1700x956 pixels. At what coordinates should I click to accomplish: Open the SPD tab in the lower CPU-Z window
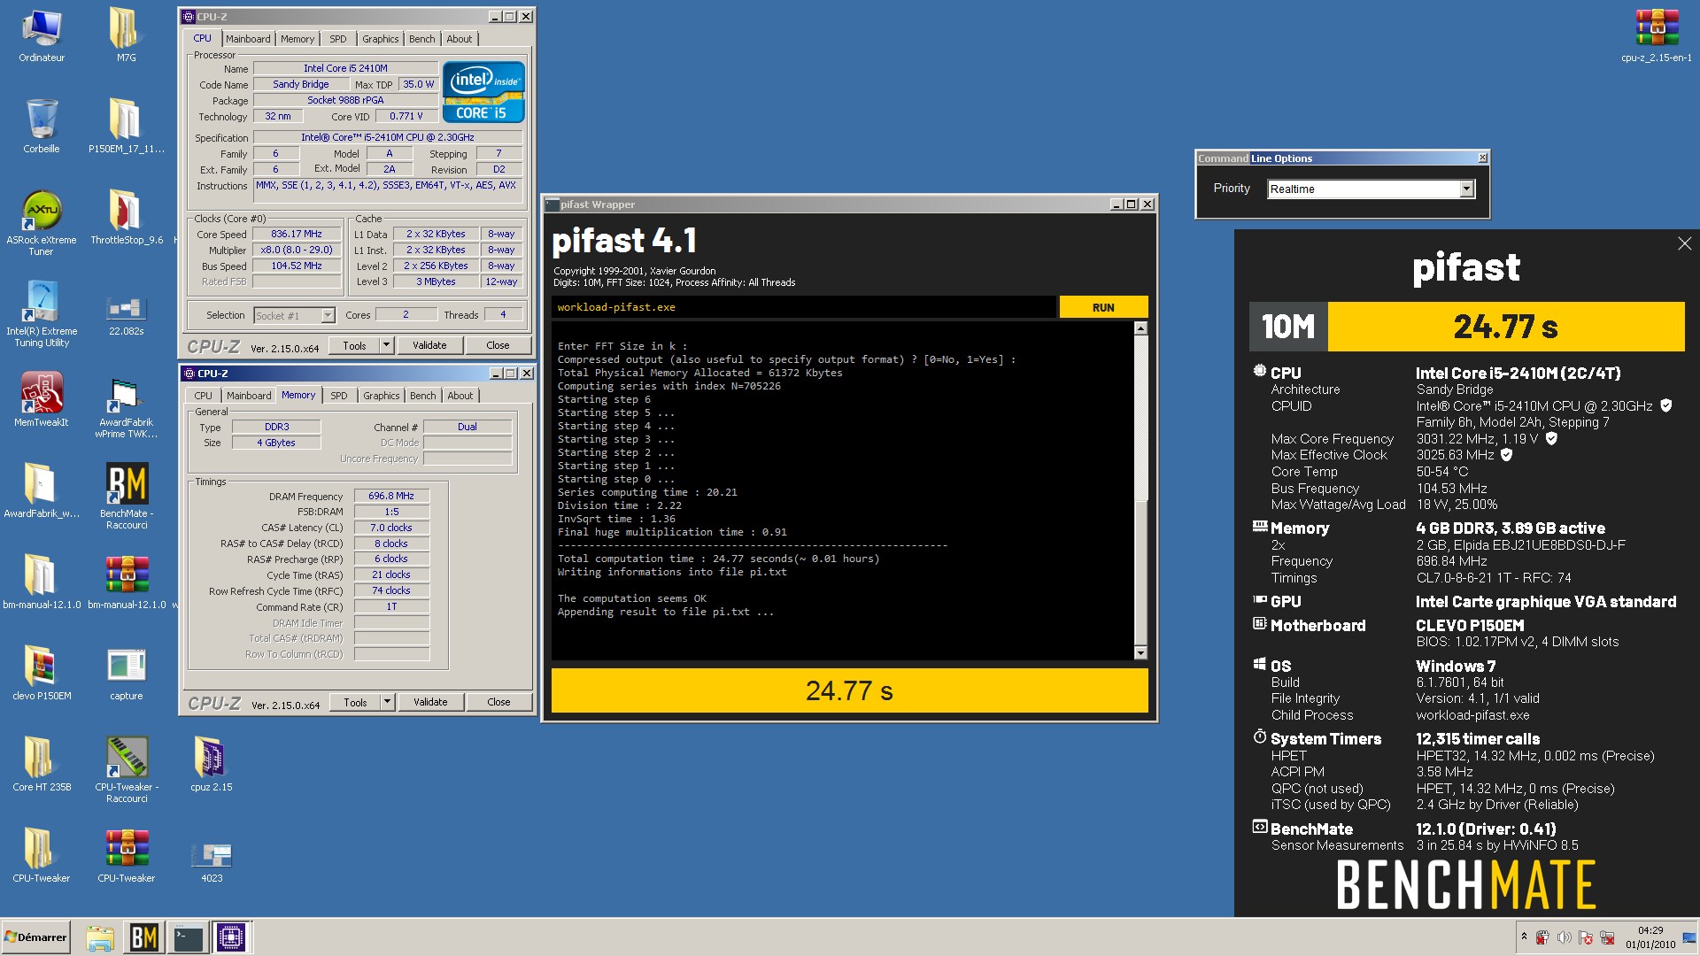(x=339, y=396)
